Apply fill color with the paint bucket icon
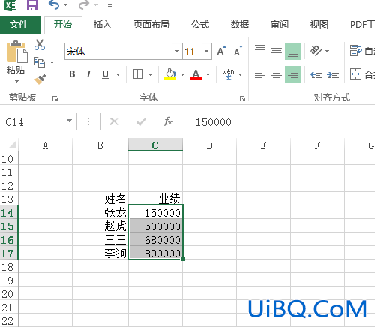 coord(170,74)
